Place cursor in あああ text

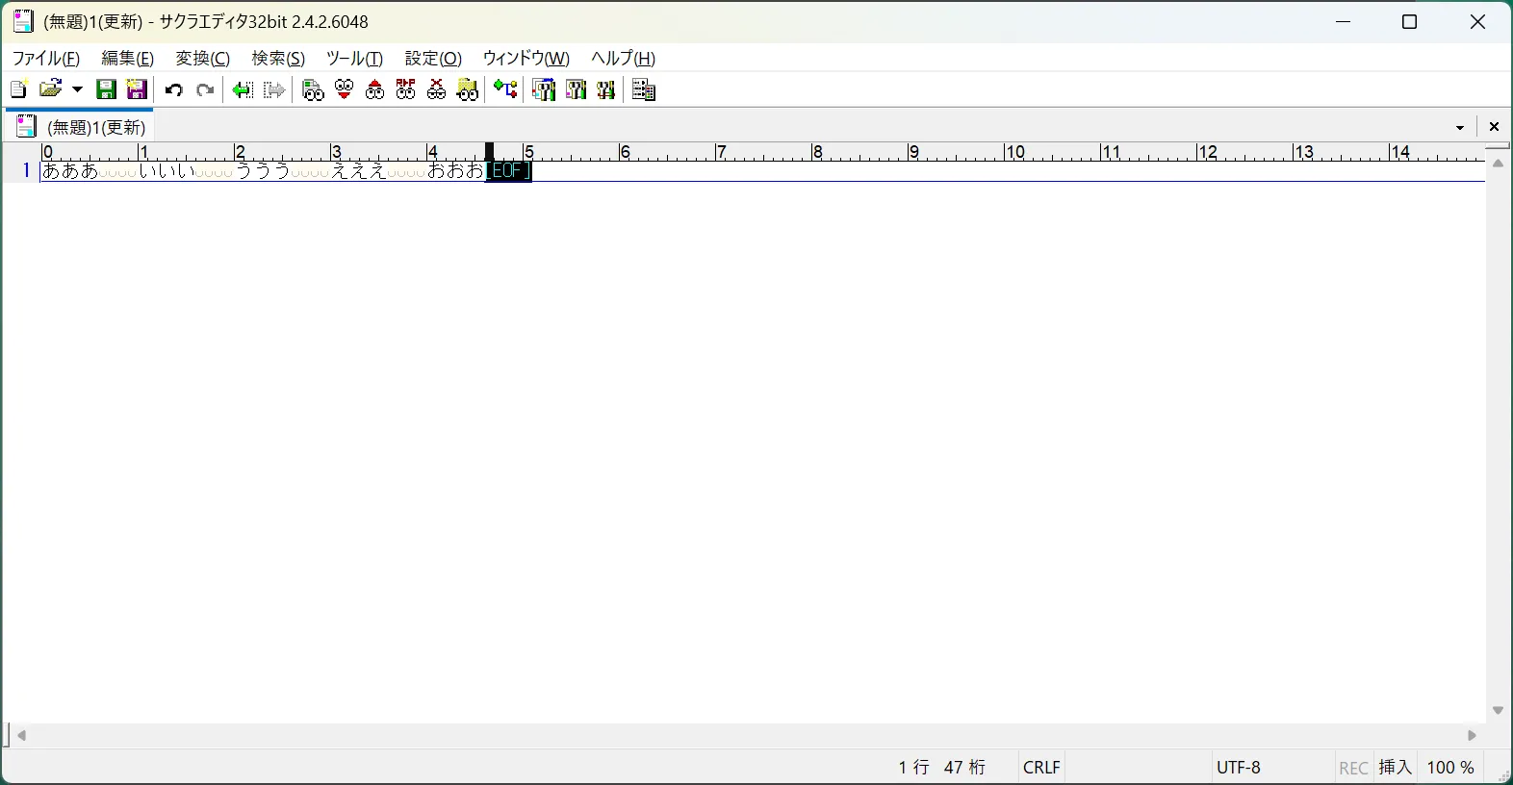70,171
